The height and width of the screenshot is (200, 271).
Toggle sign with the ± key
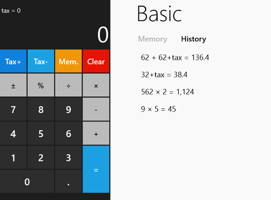(x=13, y=85)
